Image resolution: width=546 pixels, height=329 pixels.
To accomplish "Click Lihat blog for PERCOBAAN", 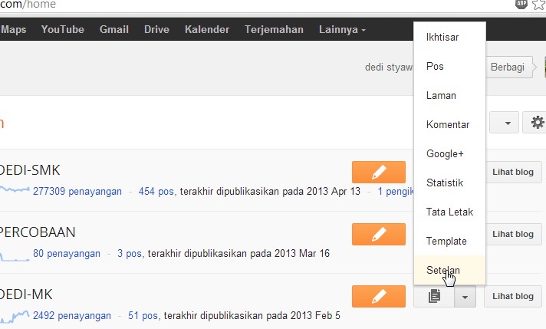I will click(512, 235).
